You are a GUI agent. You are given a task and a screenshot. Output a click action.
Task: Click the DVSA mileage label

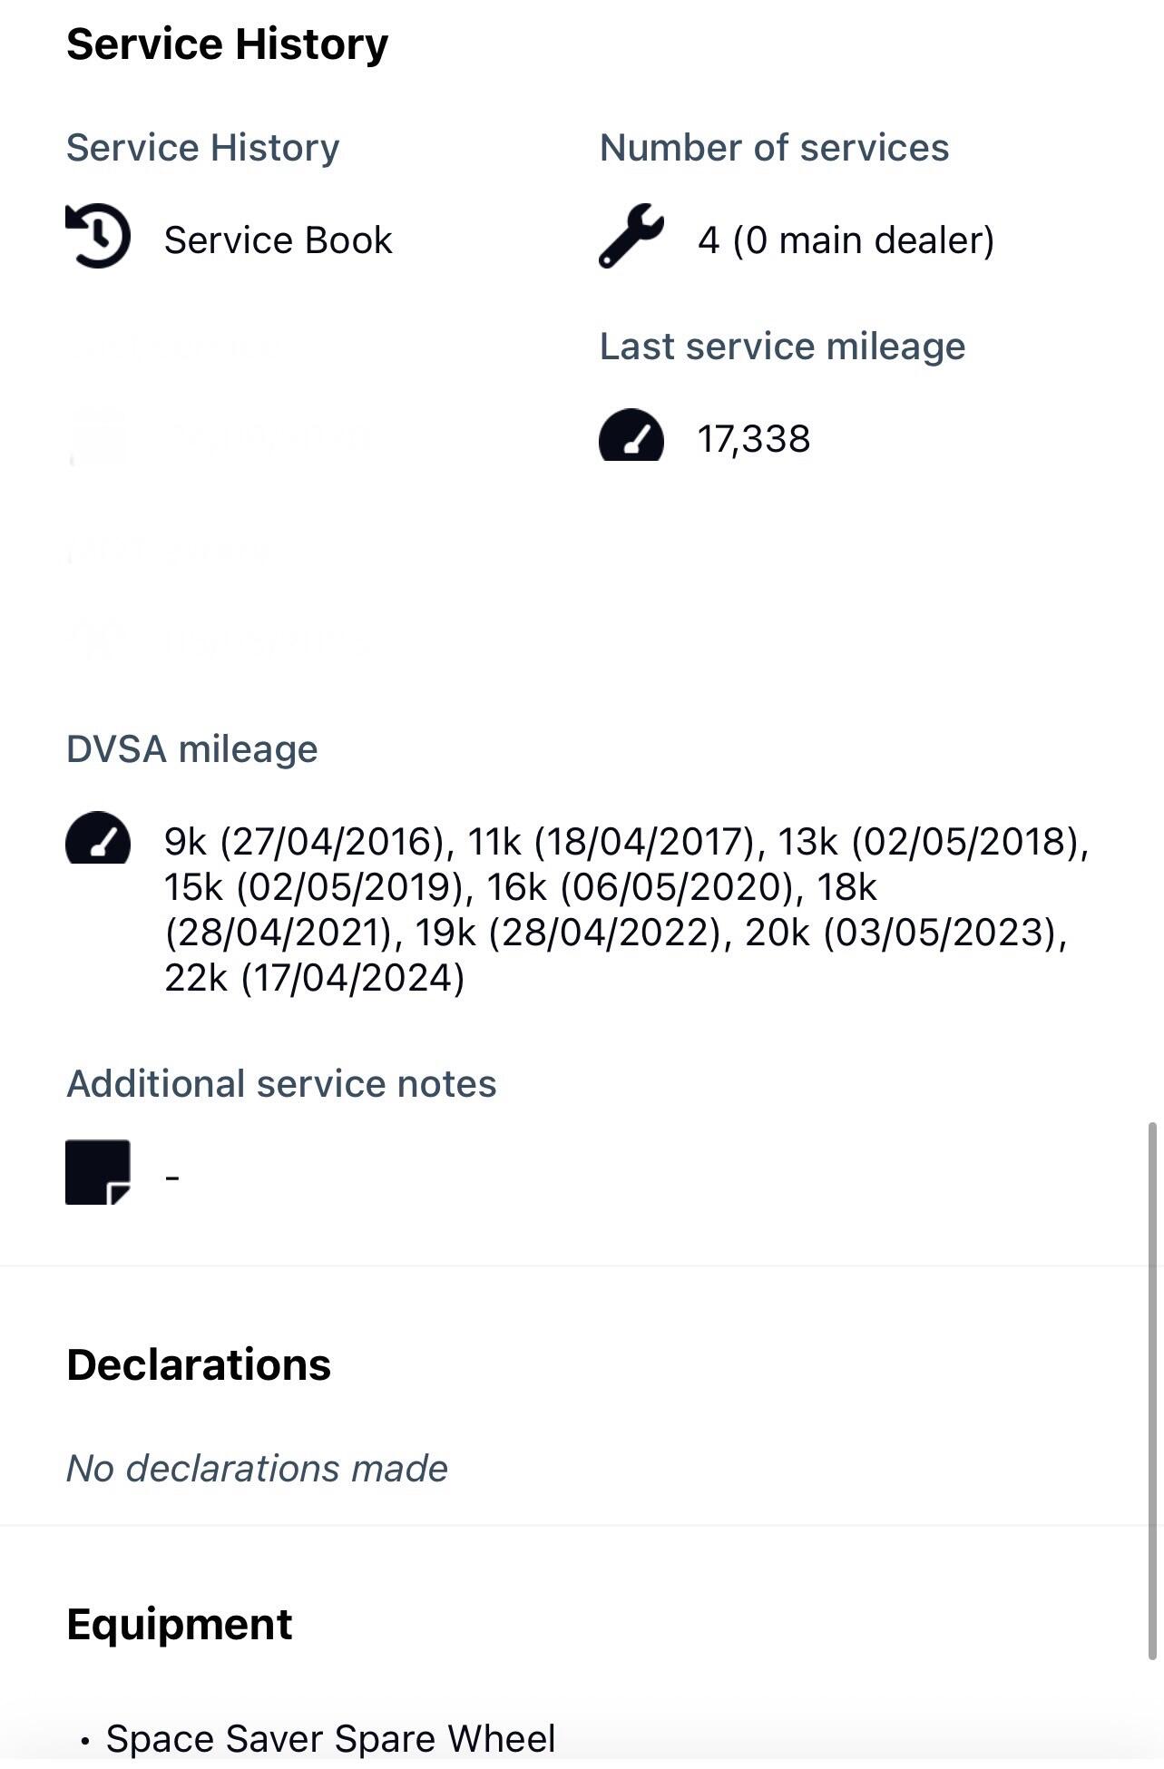pos(191,749)
